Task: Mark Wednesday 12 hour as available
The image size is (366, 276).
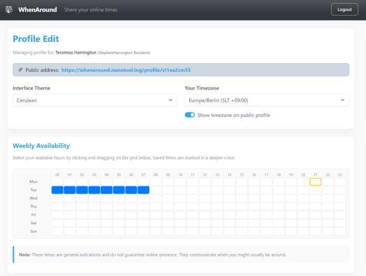Action: (205, 198)
